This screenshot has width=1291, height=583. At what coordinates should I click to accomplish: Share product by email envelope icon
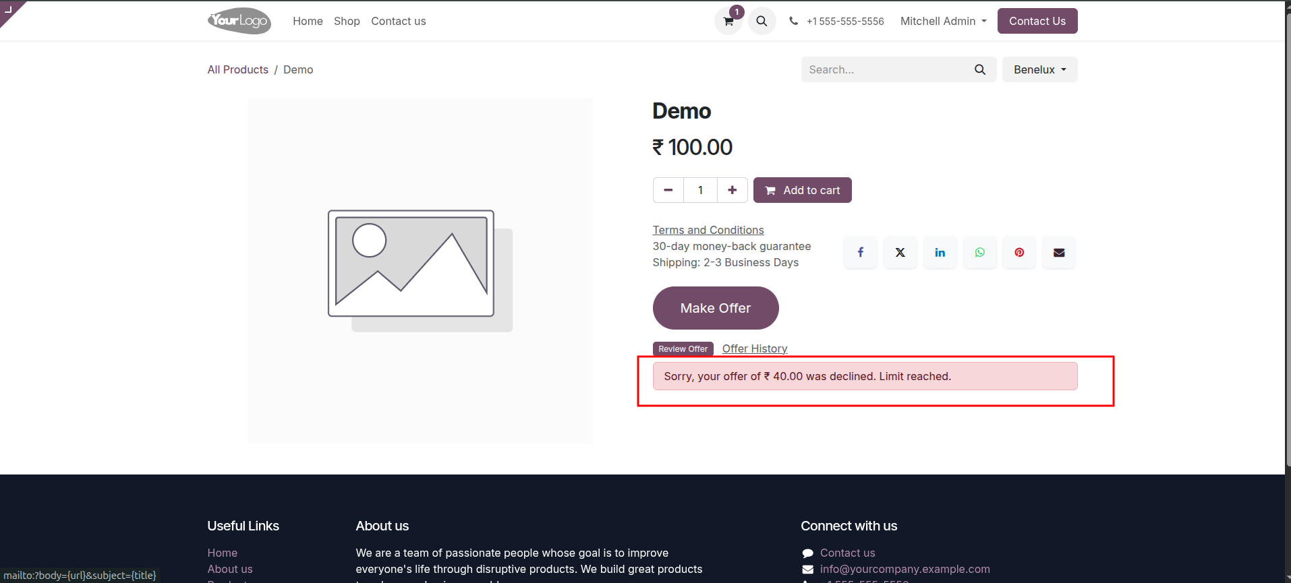[1059, 252]
